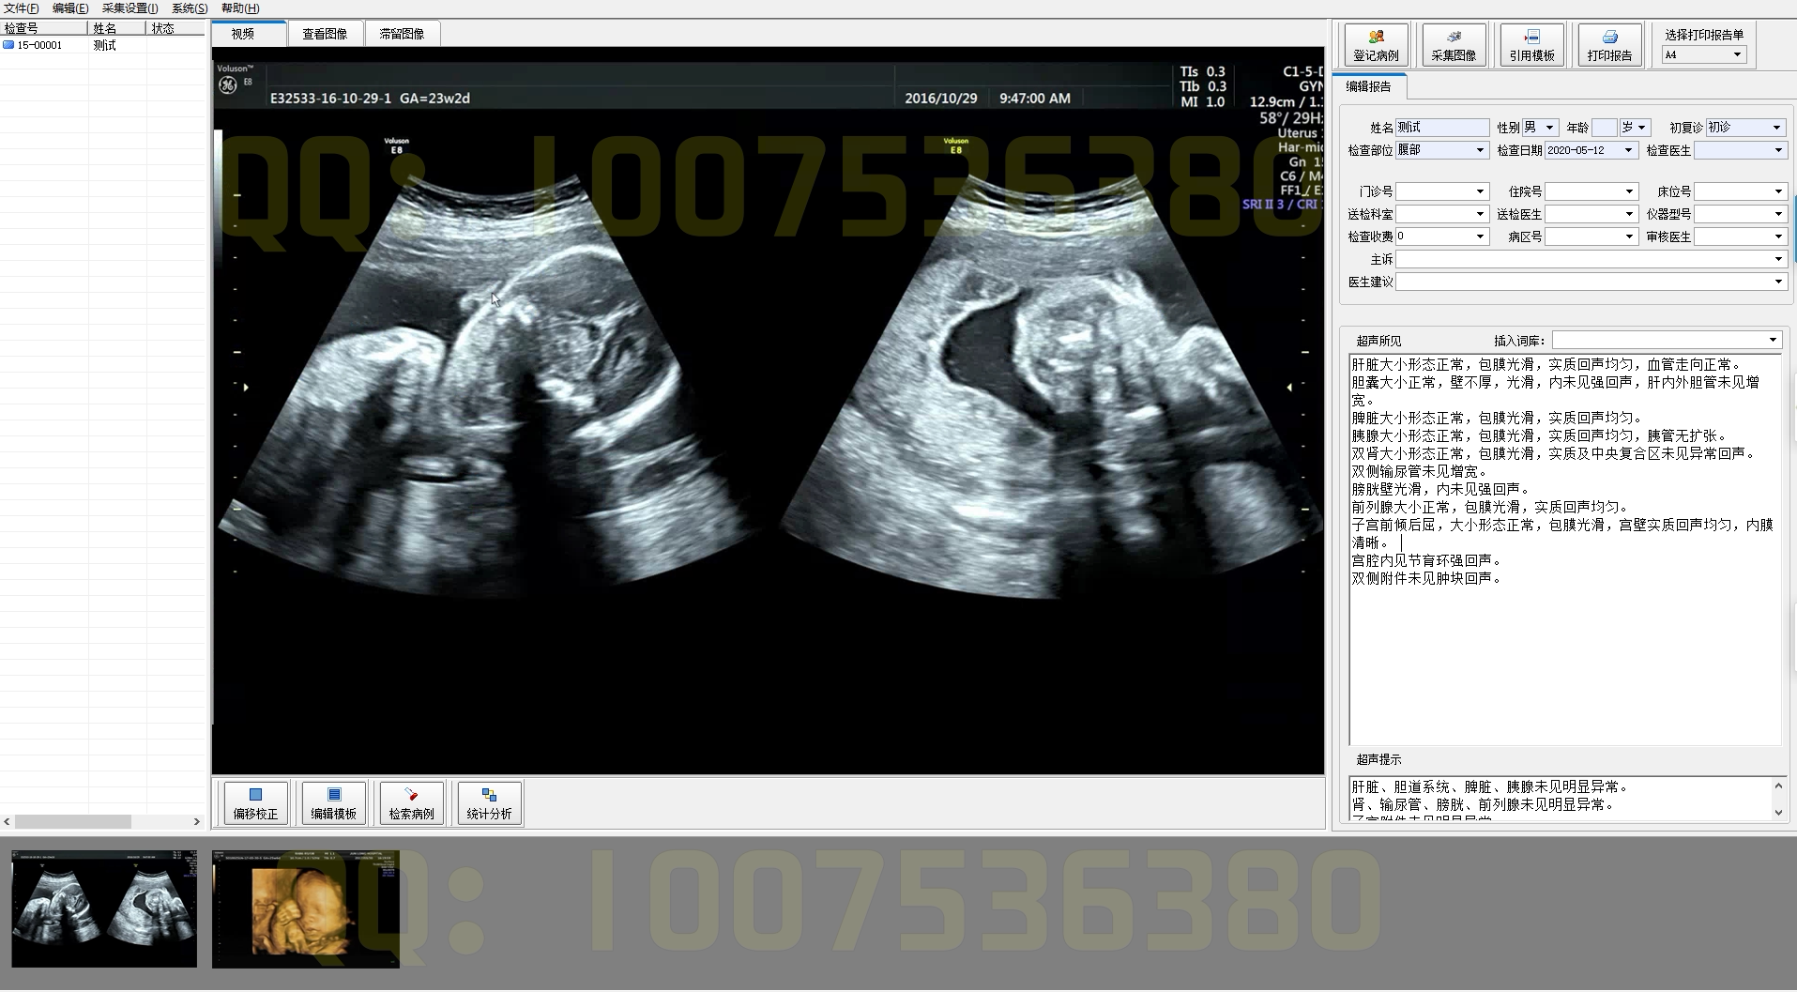Screen dimensions: 1797x992
Task: Open the 统计分析 statistics analysis icon
Action: click(x=489, y=802)
